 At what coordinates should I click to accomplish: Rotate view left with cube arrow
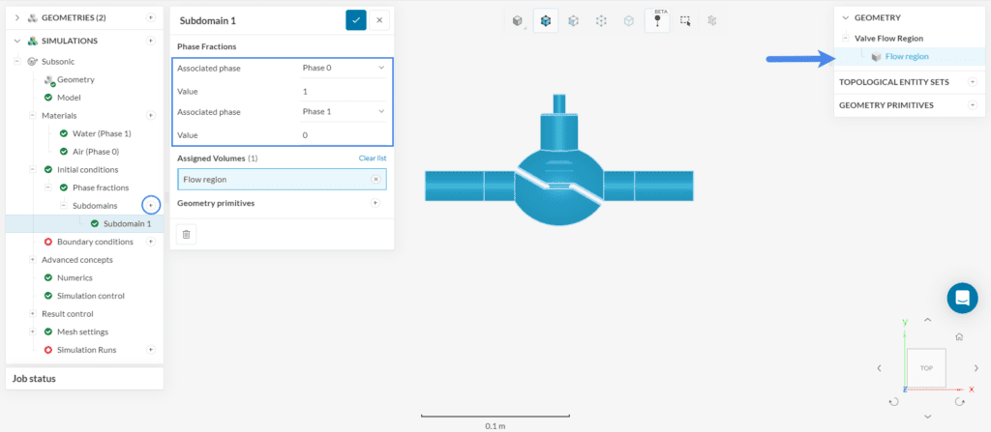tap(879, 368)
